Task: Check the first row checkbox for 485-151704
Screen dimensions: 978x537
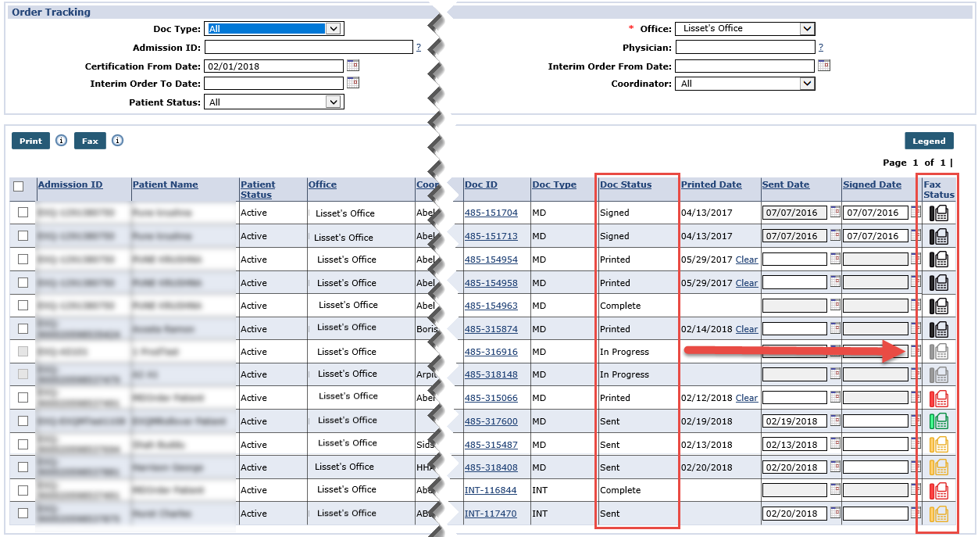Action: [23, 213]
